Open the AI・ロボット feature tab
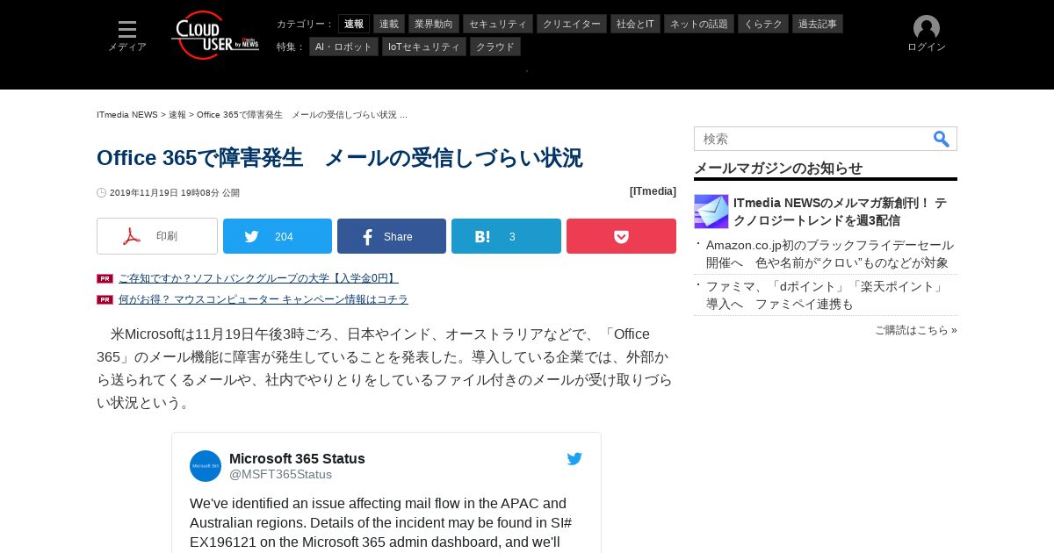This screenshot has height=553, width=1054. click(343, 47)
